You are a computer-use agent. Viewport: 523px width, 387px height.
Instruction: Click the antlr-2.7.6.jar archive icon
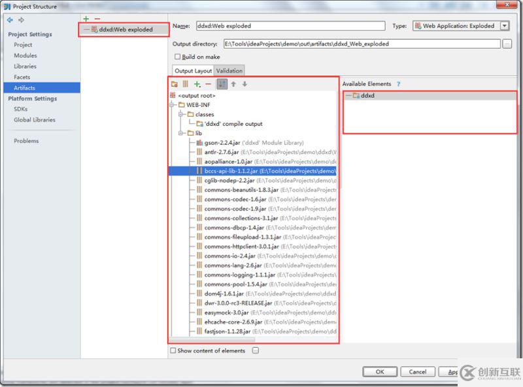tap(199, 152)
